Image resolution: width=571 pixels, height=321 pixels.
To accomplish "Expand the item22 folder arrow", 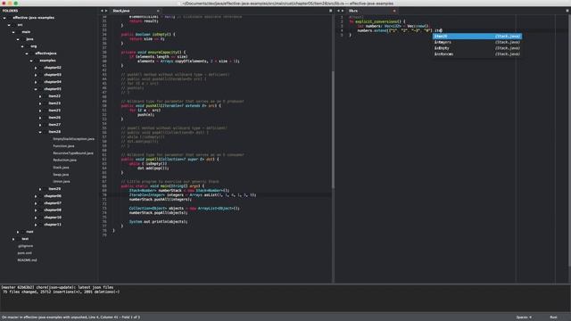I will click(40, 96).
